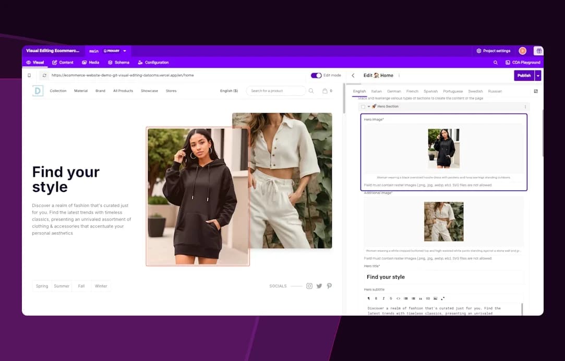Open Project settings

[493, 51]
